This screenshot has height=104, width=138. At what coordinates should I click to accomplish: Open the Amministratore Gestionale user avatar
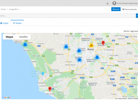[x=114, y=3]
